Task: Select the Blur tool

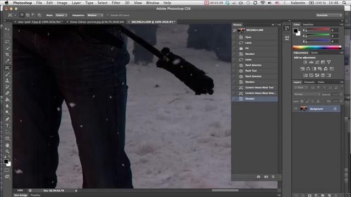Action: [x=7, y=106]
